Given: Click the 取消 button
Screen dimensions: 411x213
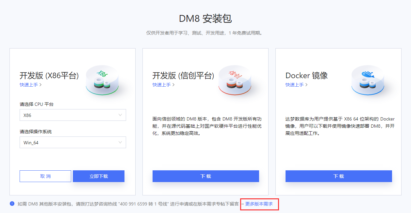Looking at the screenshot, I should click(45, 176).
